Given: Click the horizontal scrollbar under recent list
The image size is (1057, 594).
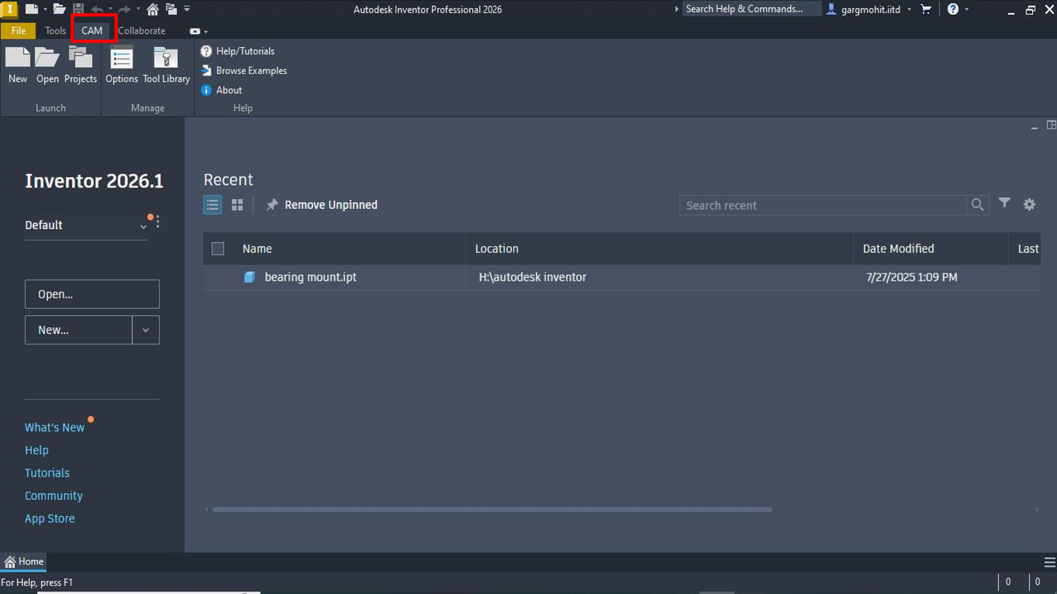Looking at the screenshot, I should pos(492,510).
